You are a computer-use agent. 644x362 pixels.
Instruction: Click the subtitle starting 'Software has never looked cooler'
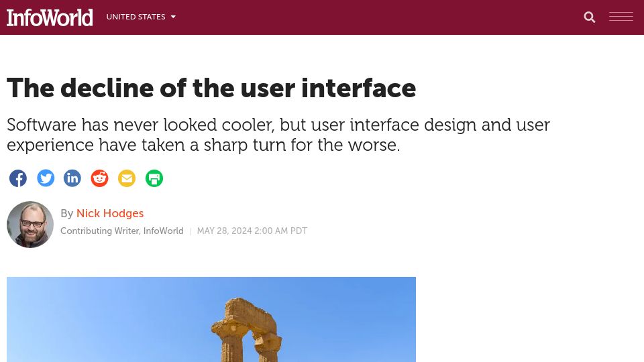278,135
